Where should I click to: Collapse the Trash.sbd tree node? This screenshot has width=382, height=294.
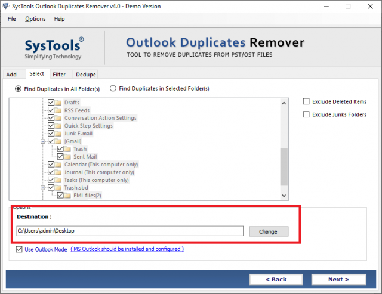[42, 188]
